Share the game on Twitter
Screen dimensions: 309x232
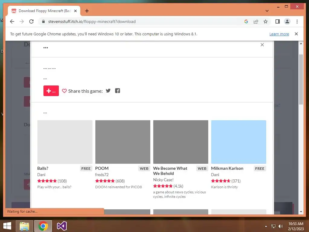click(108, 91)
